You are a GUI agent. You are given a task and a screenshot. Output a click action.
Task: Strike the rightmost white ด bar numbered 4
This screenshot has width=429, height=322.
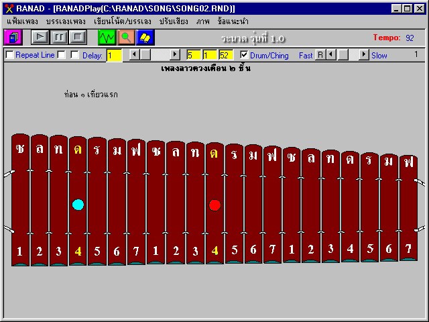click(350, 207)
